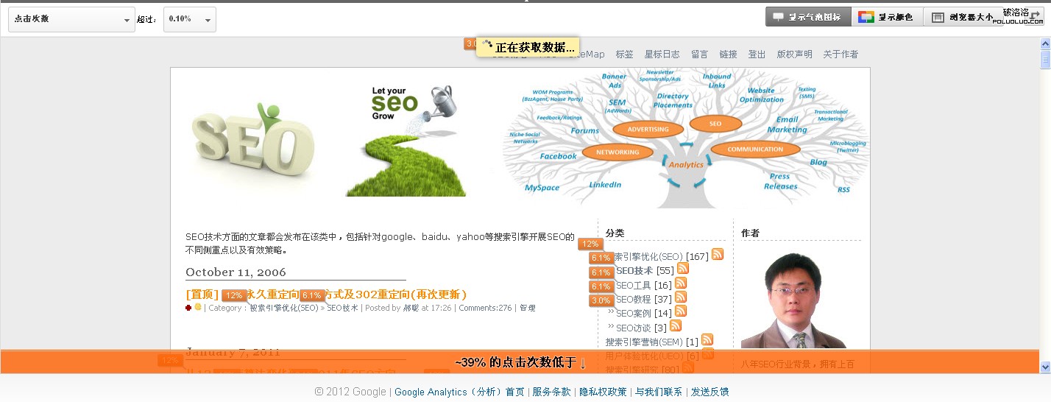Click the page scrollbar down arrow
This screenshot has width=1051, height=402.
pyautogui.click(x=1045, y=366)
